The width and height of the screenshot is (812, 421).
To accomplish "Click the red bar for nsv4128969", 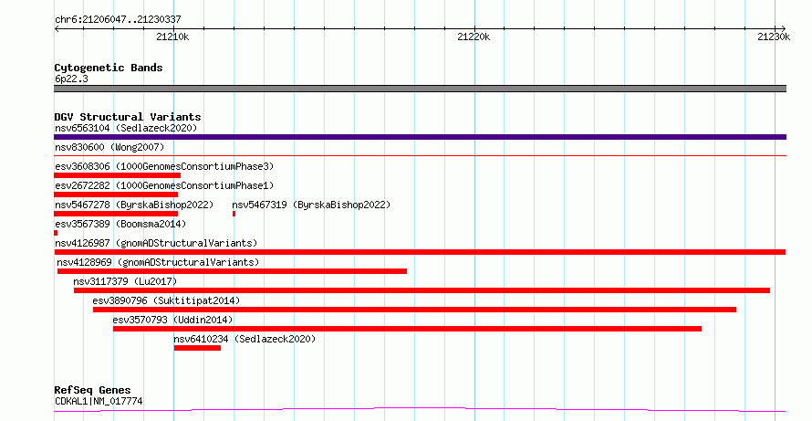I will click(x=232, y=271).
